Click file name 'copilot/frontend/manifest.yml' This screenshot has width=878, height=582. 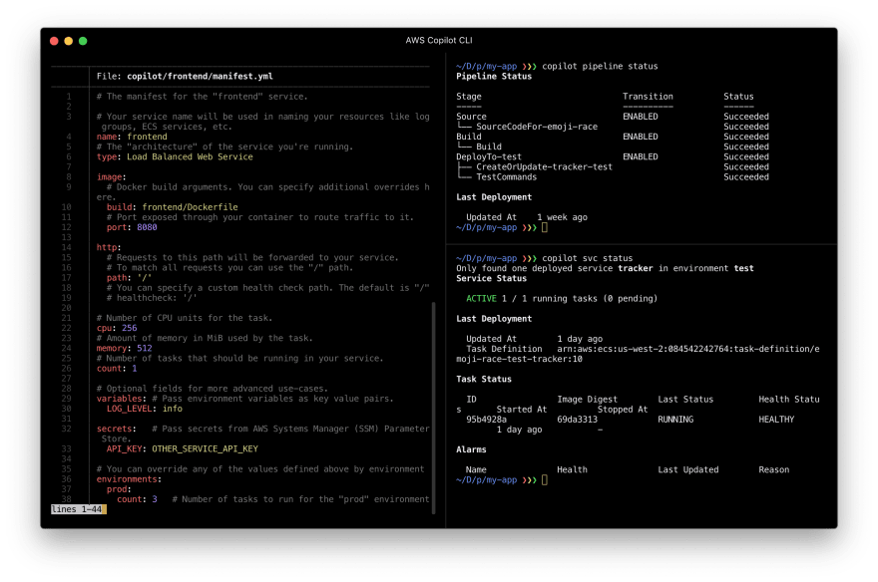(x=200, y=76)
